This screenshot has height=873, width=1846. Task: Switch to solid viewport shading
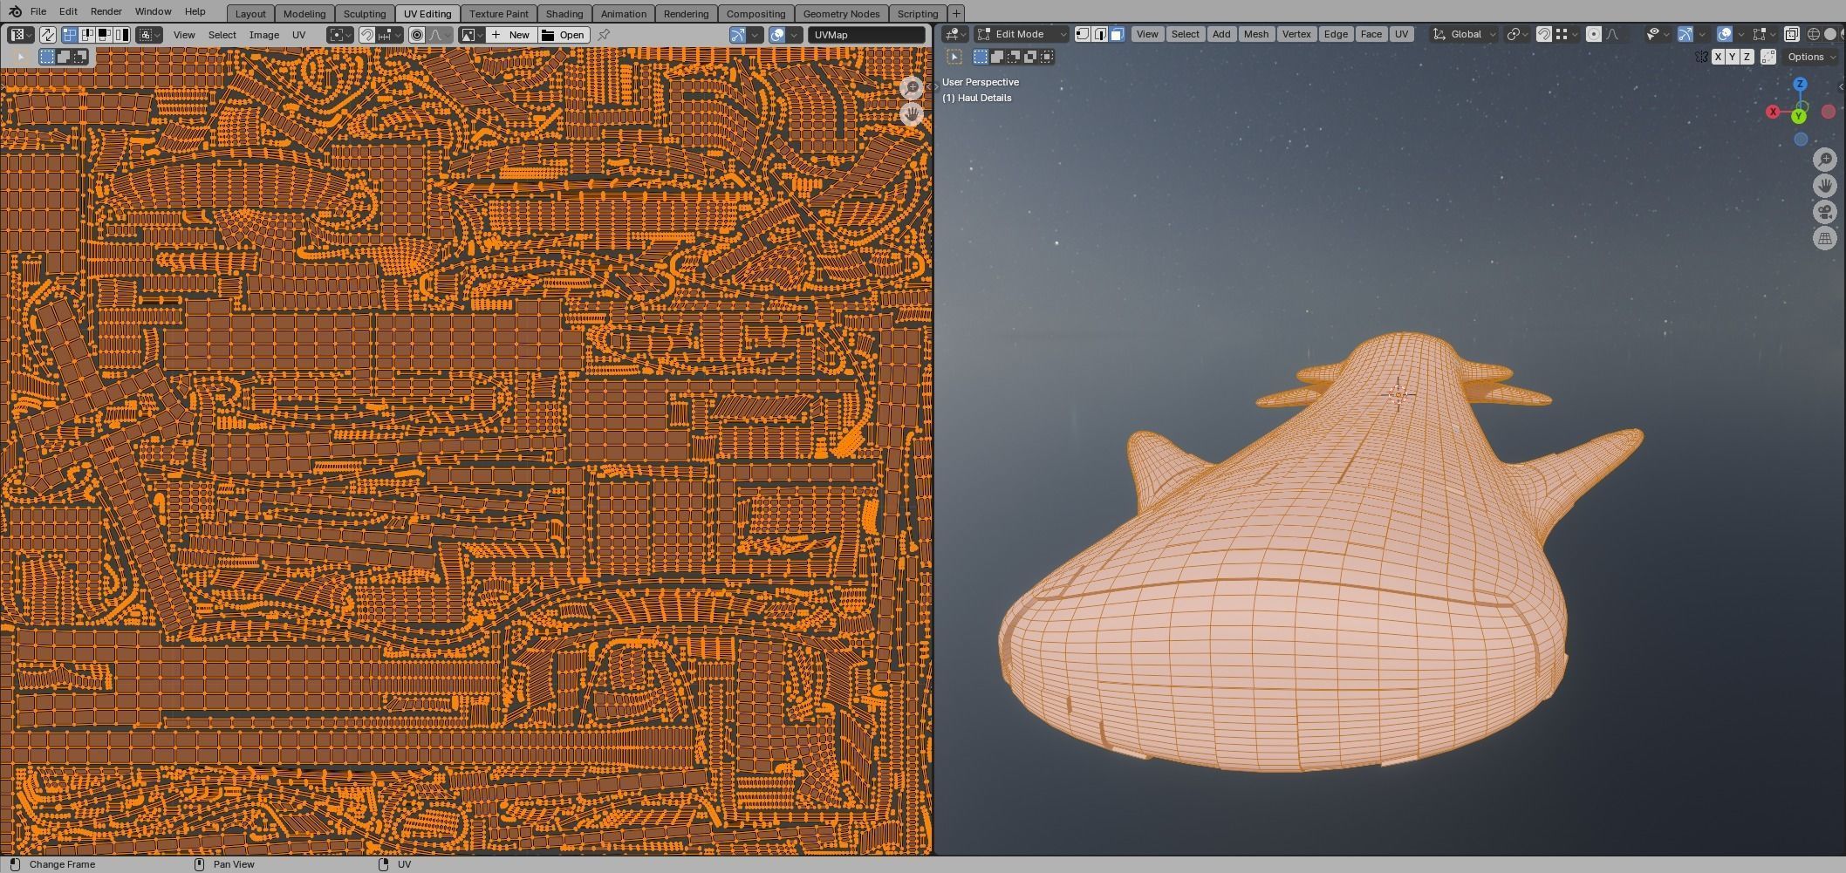click(x=1830, y=34)
